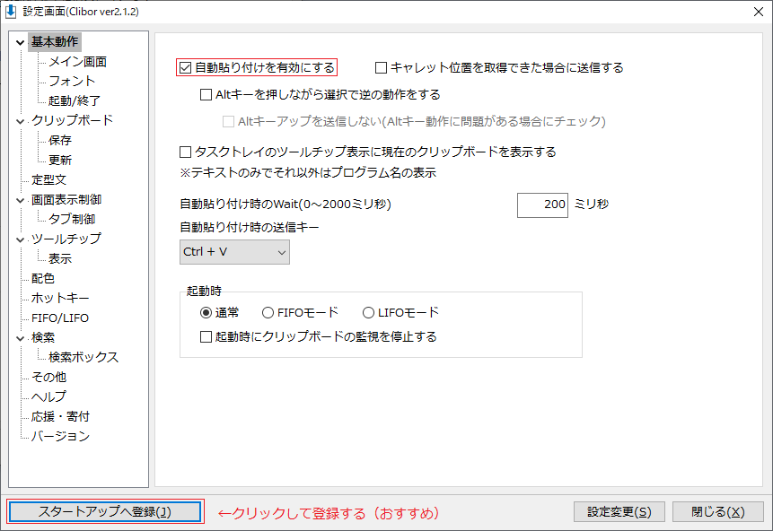Collapse the 検索 tree node

pyautogui.click(x=21, y=338)
